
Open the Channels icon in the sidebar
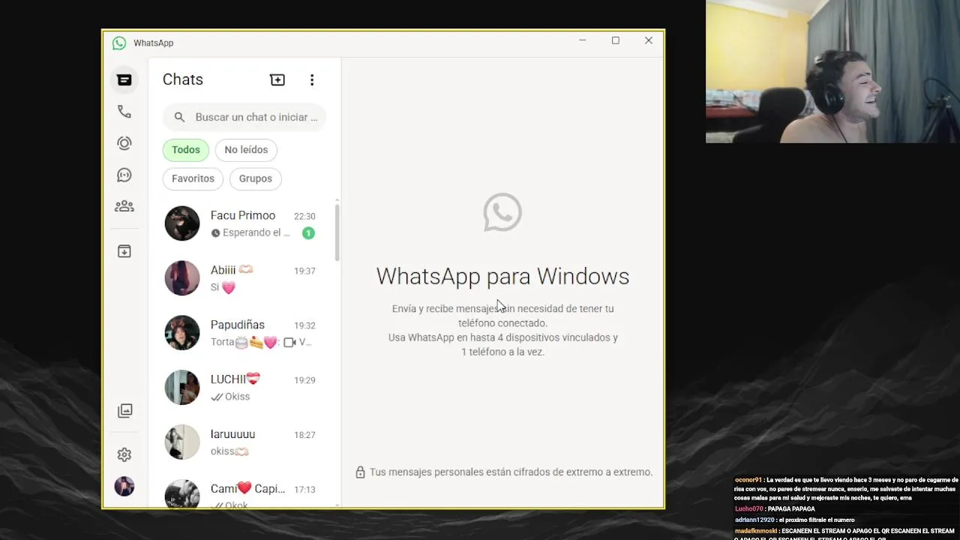coord(124,175)
